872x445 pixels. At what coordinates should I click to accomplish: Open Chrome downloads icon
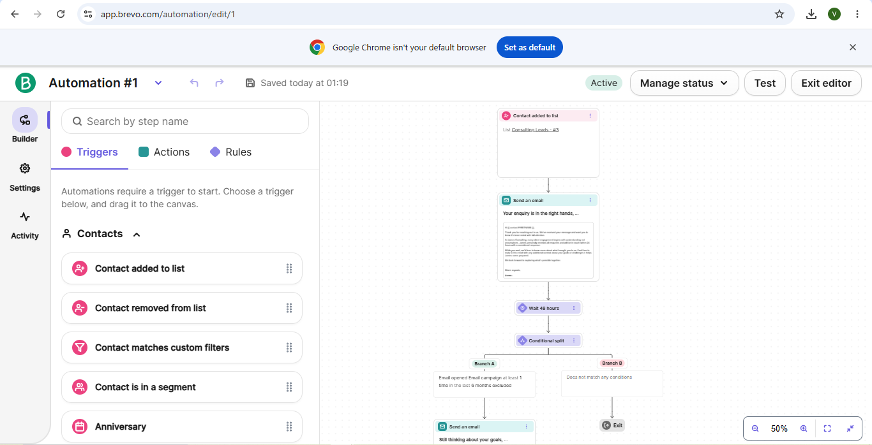click(x=811, y=14)
